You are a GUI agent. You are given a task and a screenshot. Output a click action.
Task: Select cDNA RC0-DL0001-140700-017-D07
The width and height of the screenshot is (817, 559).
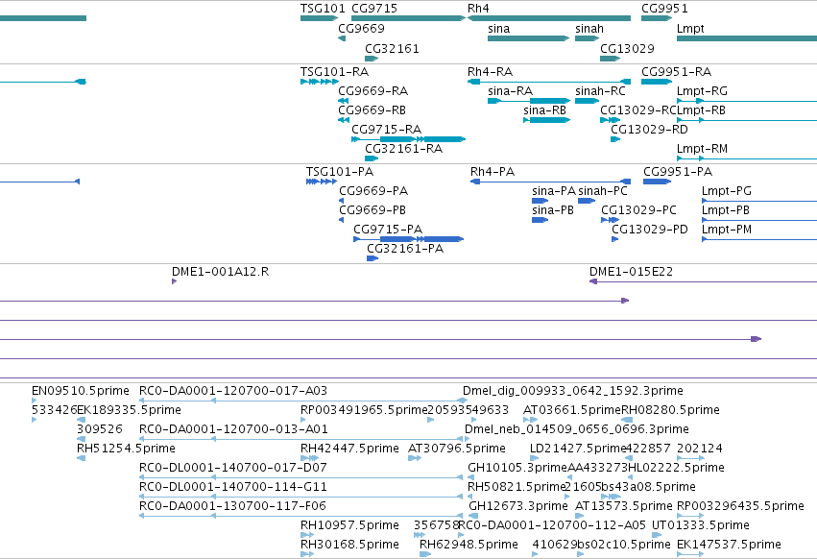[x=300, y=477]
